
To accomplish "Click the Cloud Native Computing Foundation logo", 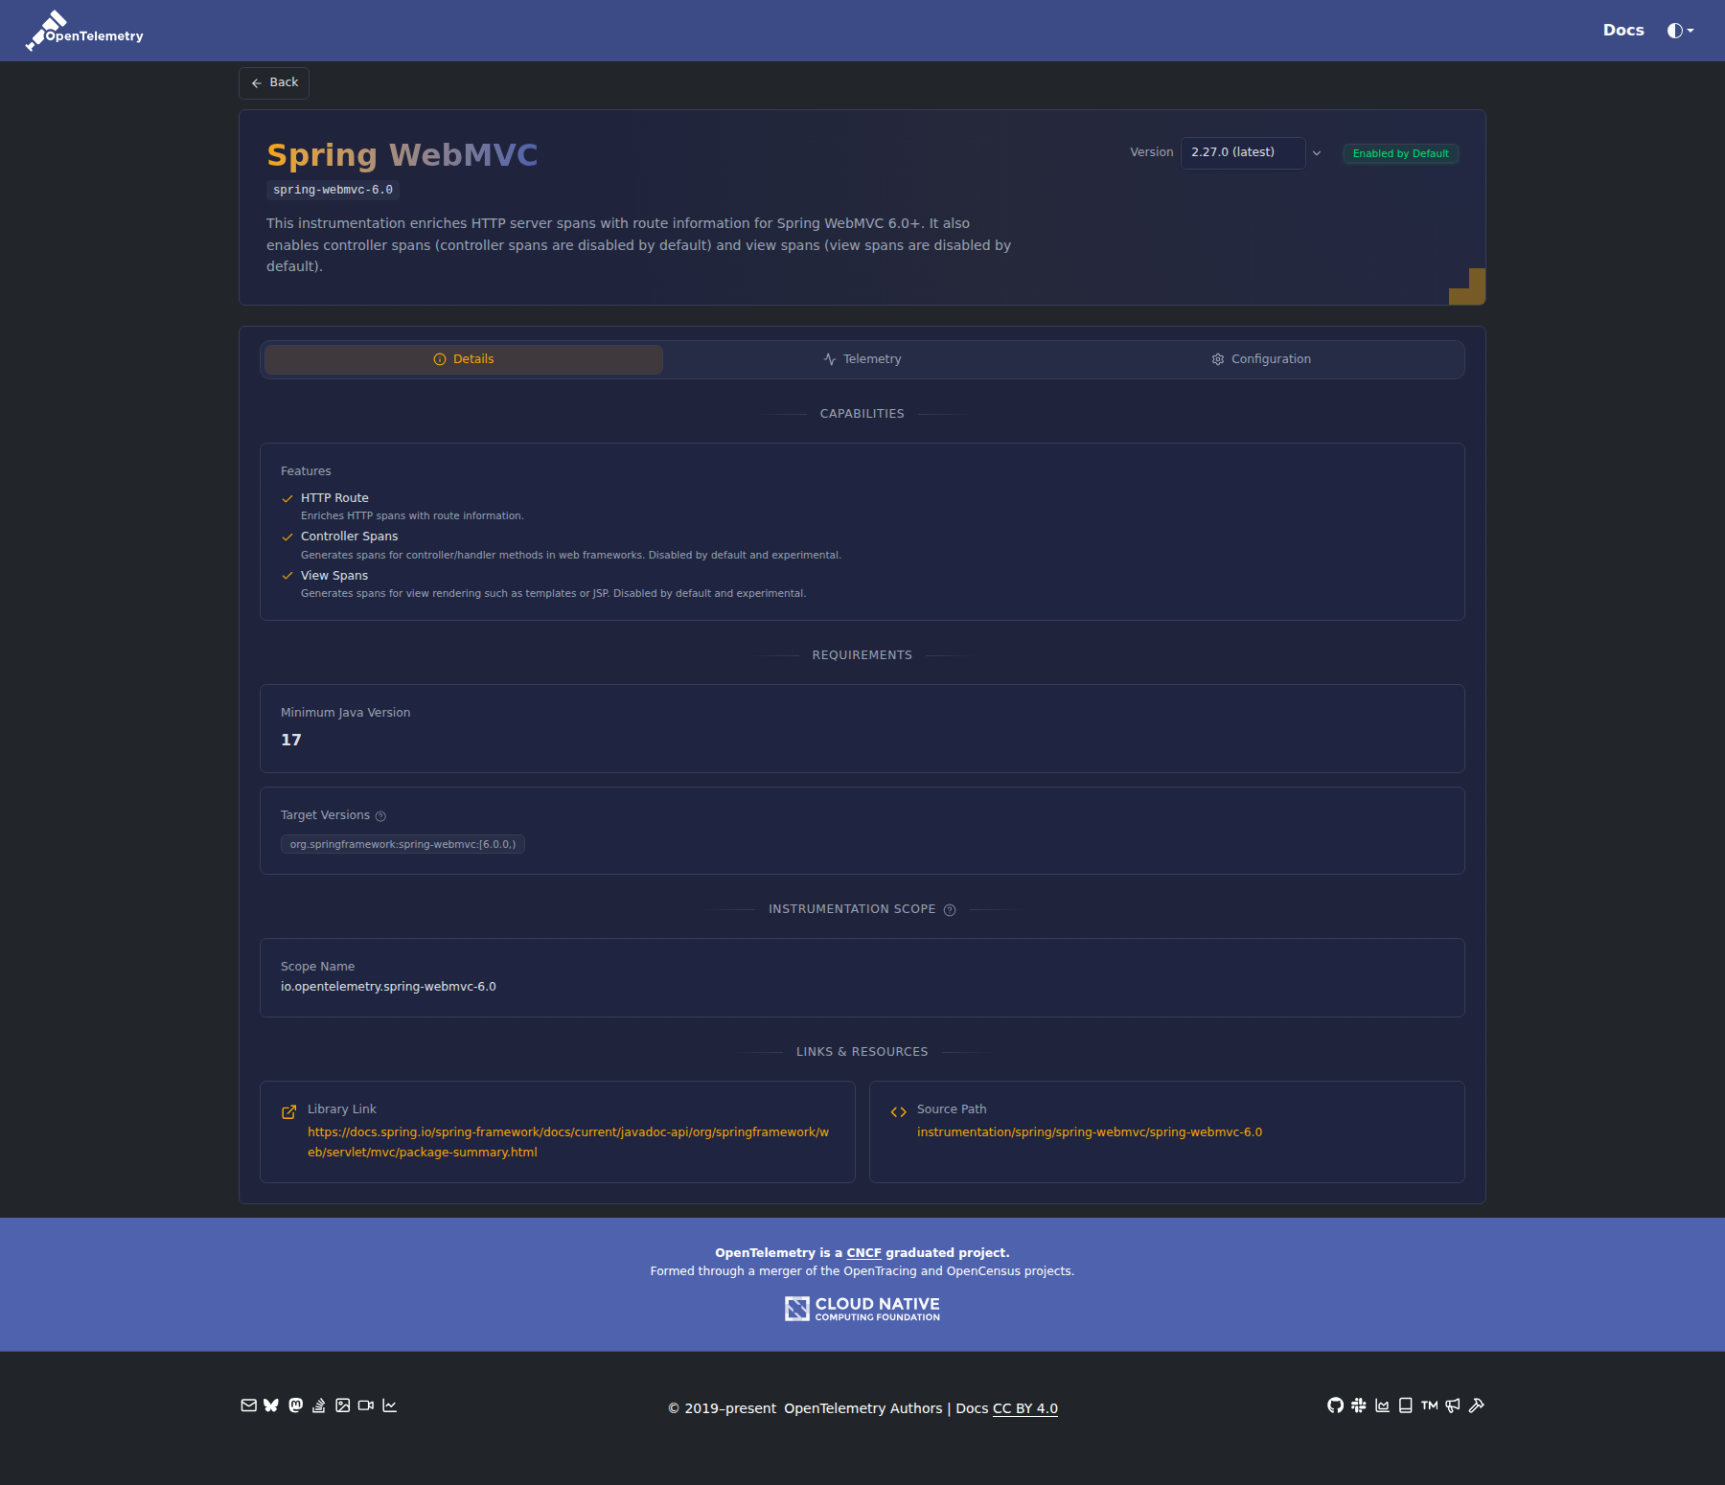I will [x=862, y=1309].
